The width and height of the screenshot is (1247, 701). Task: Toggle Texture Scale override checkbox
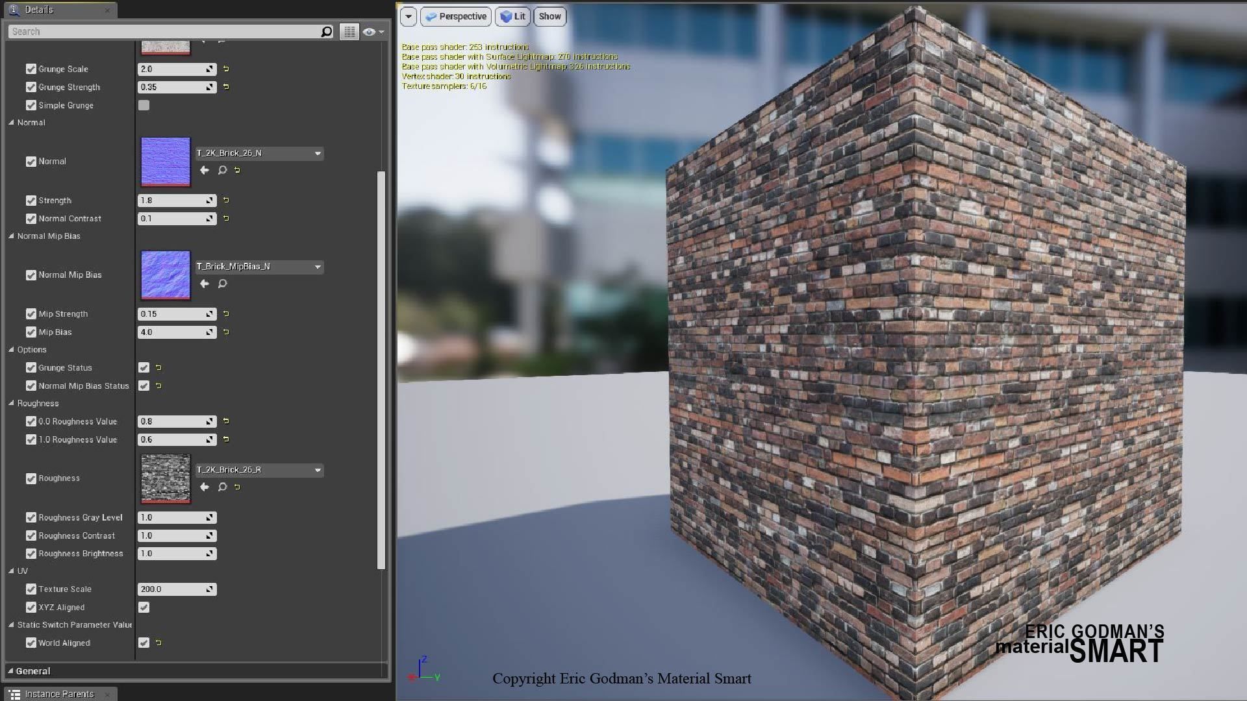pos(31,589)
